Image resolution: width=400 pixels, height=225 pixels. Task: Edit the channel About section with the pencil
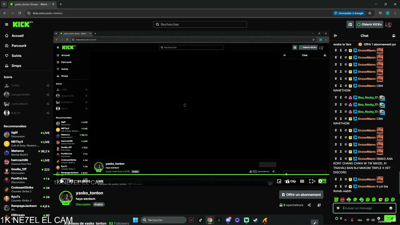pyautogui.click(x=315, y=223)
